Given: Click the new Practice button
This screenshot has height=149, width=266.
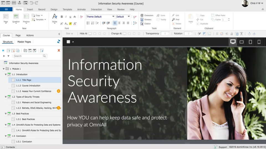Looking at the screenshot, I should point(26,19).
